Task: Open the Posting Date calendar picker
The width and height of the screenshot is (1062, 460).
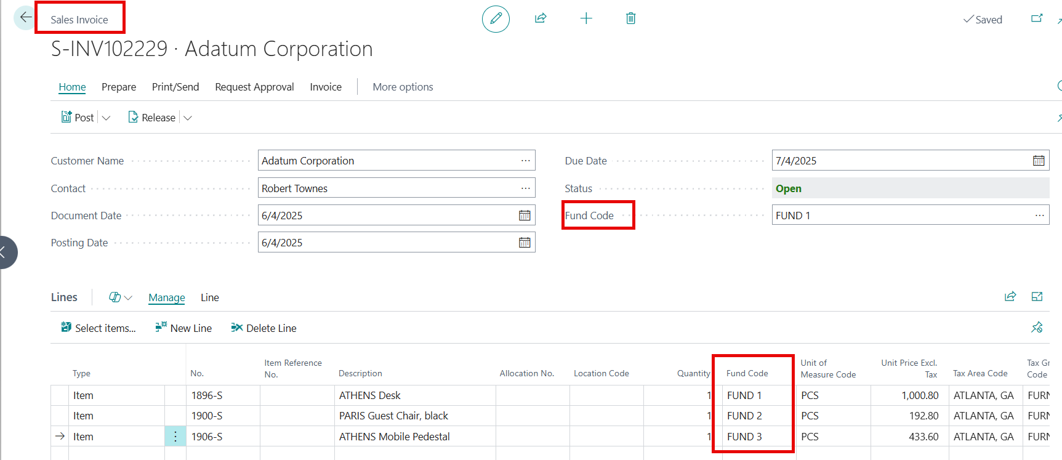Action: 525,243
